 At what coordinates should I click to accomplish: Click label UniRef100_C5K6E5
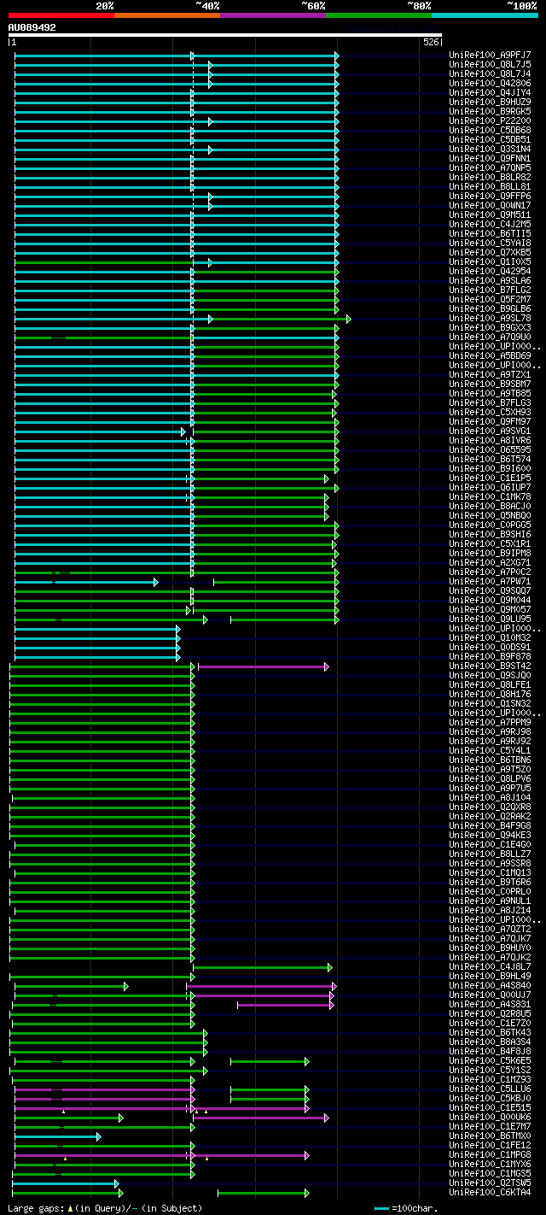(491, 1061)
